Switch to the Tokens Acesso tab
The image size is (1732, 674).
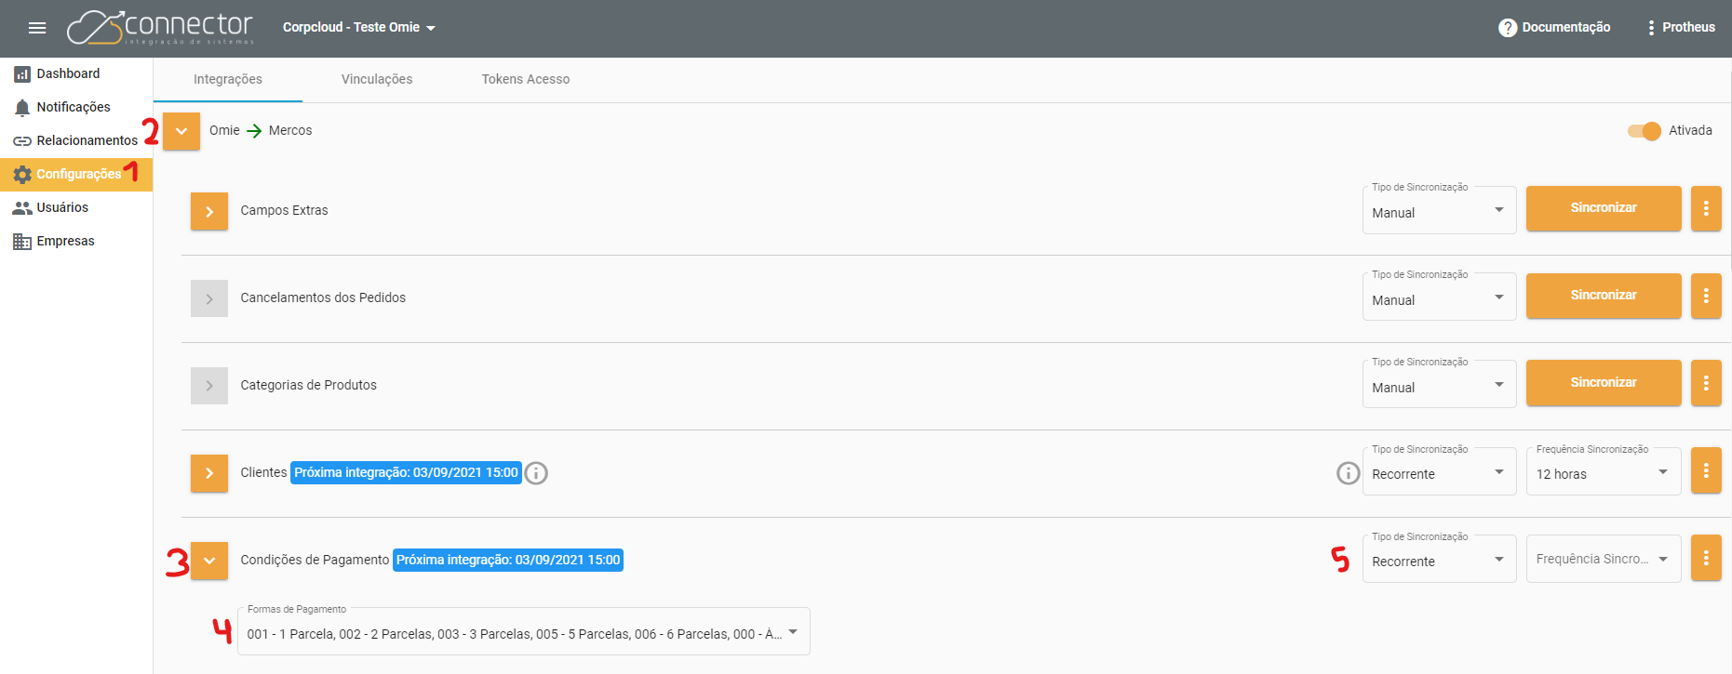526,80
